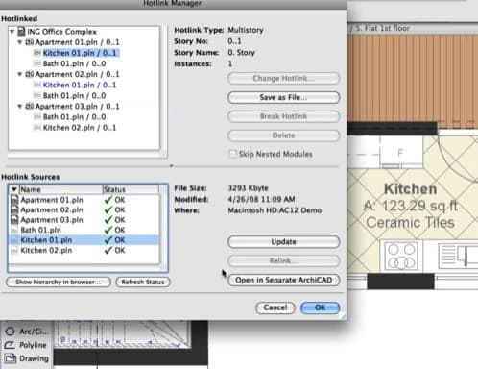Click the stove symbol in the floor plan
478x369 pixels.
coord(401,257)
